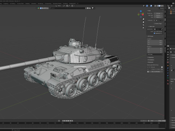Image resolution: width=175 pixels, height=131 pixels.
Task: Toggle proportional editing icon
Action: (x=72, y=6)
